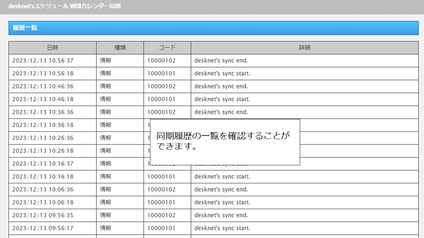Image resolution: width=424 pixels, height=238 pixels.
Task: Select timestamp 2023/12/13 10:06:18
Action: pyautogui.click(x=43, y=202)
